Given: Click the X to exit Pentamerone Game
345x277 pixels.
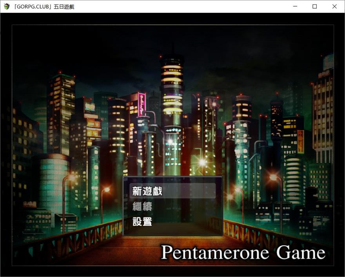Looking at the screenshot, I should [334, 6].
